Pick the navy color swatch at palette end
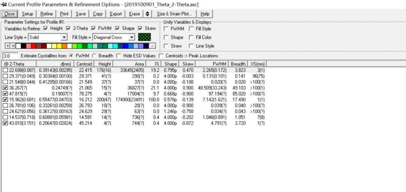This screenshot has width=406, height=192. coord(146,46)
